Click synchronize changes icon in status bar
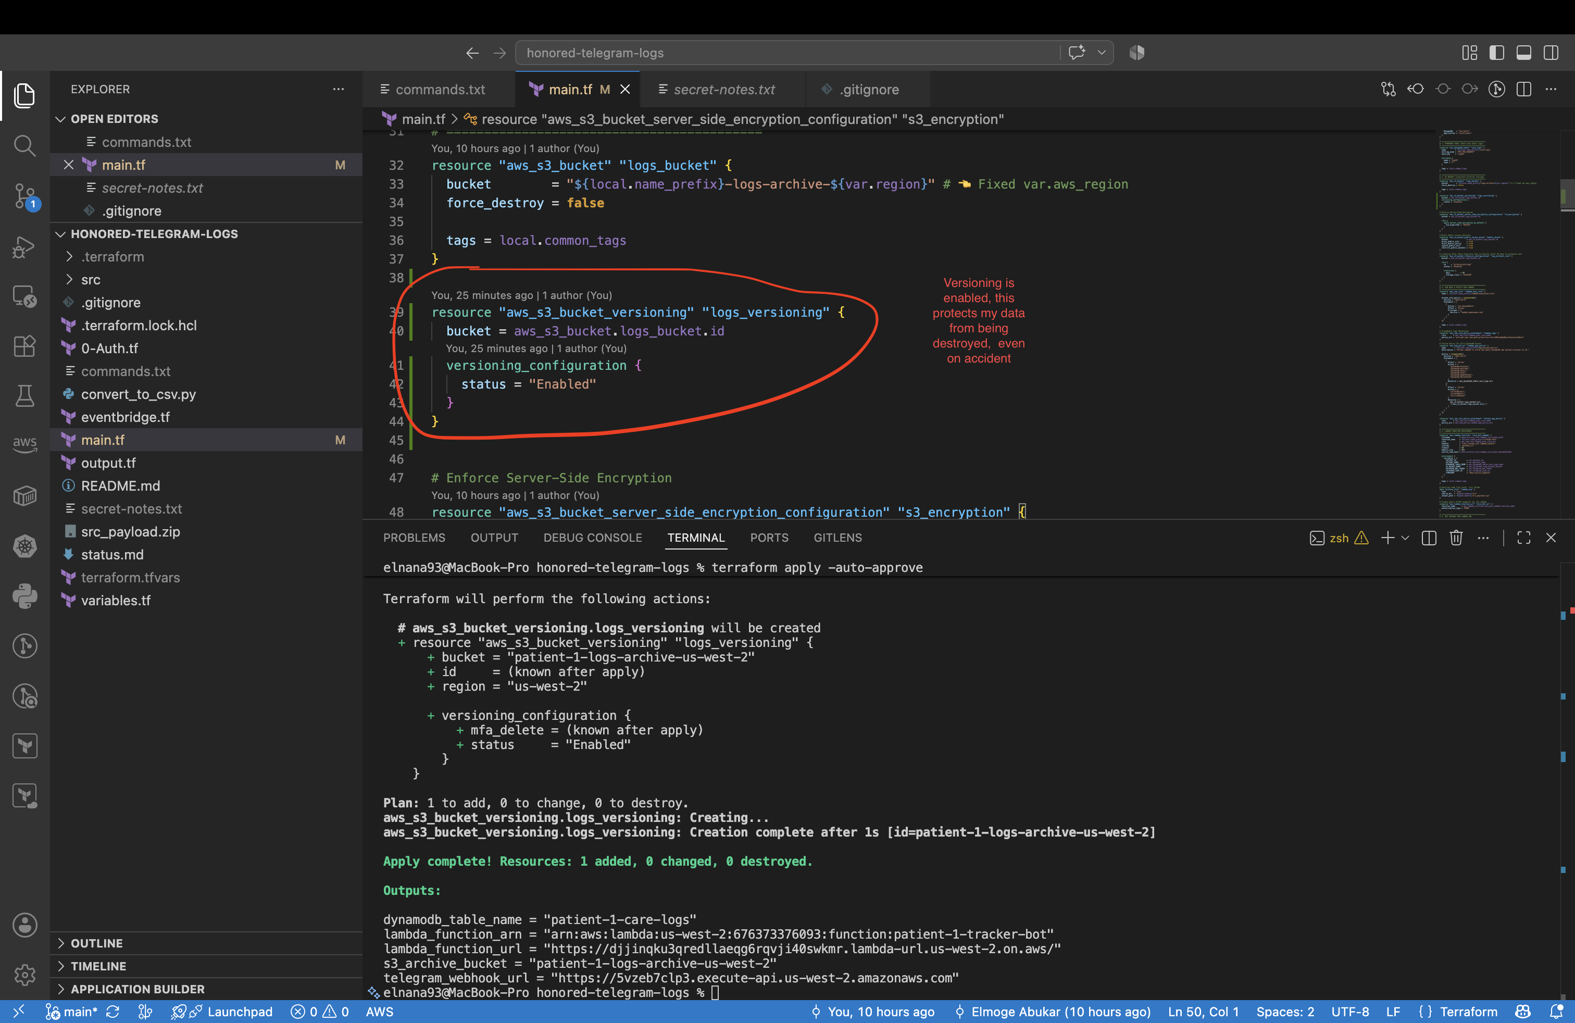1575x1023 pixels. click(x=113, y=1012)
